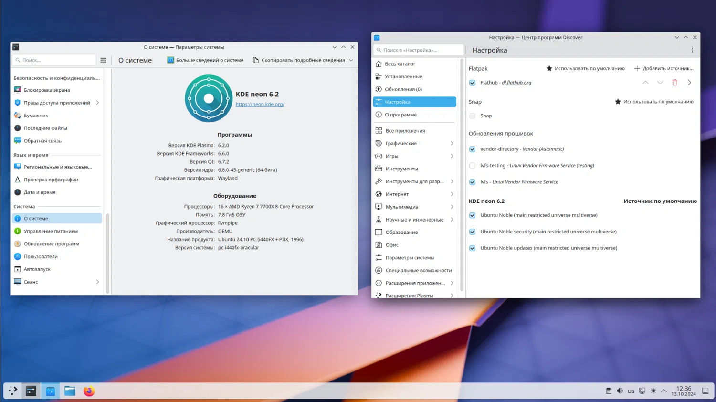Click the System Settings search field
The image size is (716, 402).
(54, 60)
